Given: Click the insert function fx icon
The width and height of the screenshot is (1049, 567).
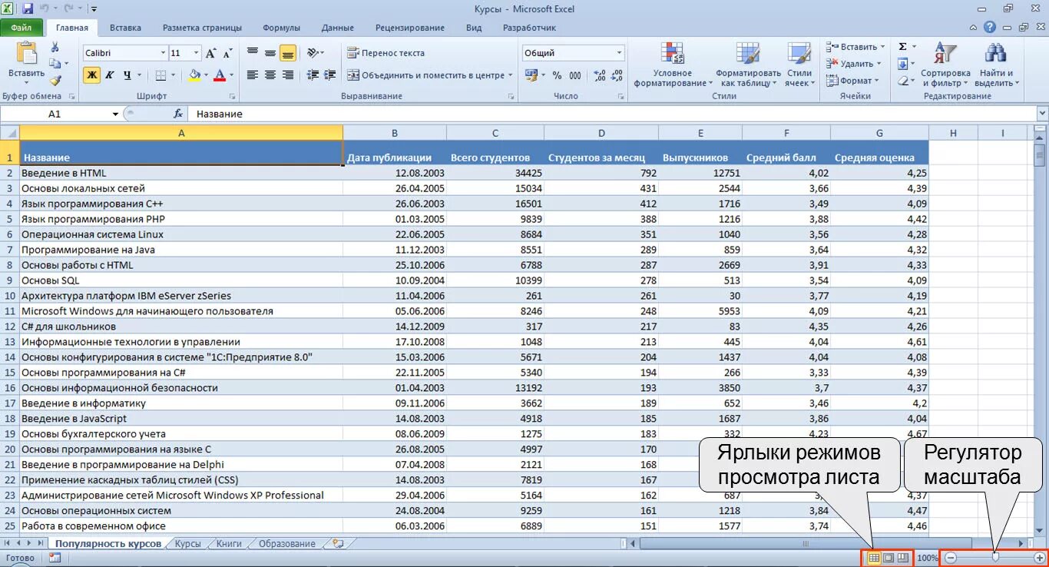Looking at the screenshot, I should [x=178, y=114].
